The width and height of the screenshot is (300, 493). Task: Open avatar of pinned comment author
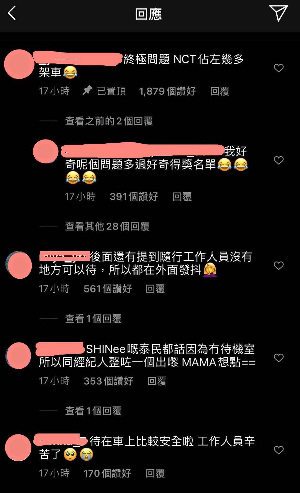pos(19,64)
